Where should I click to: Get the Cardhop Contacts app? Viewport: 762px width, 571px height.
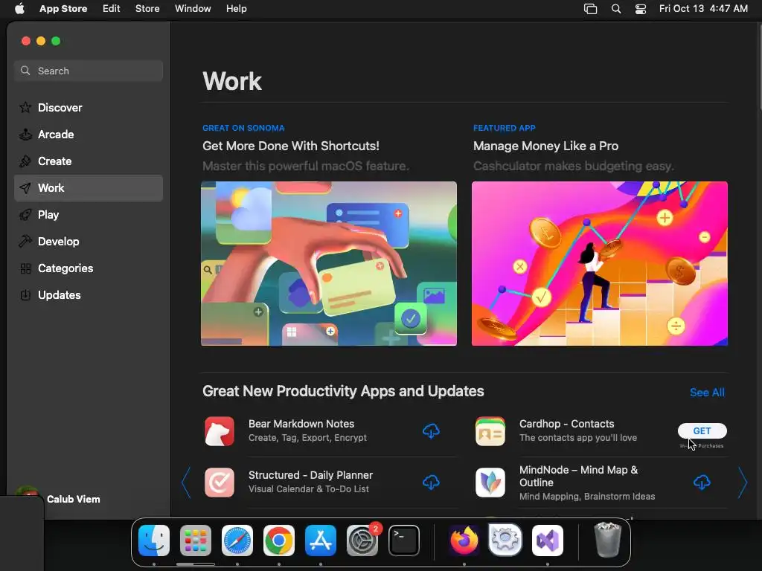[702, 430]
